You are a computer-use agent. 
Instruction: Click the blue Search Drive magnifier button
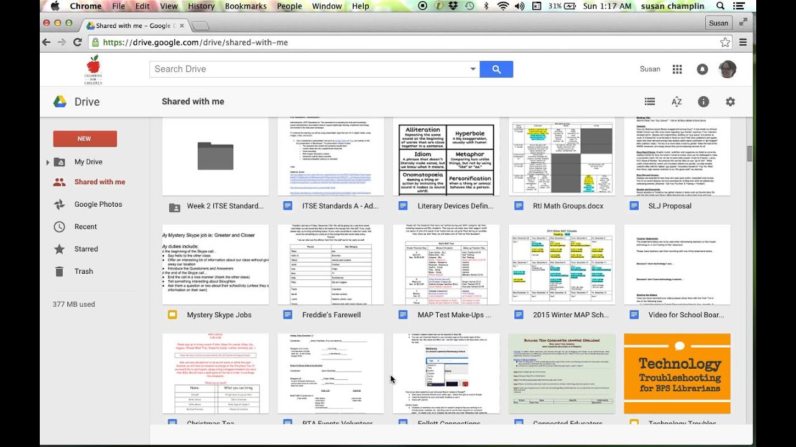click(x=496, y=69)
